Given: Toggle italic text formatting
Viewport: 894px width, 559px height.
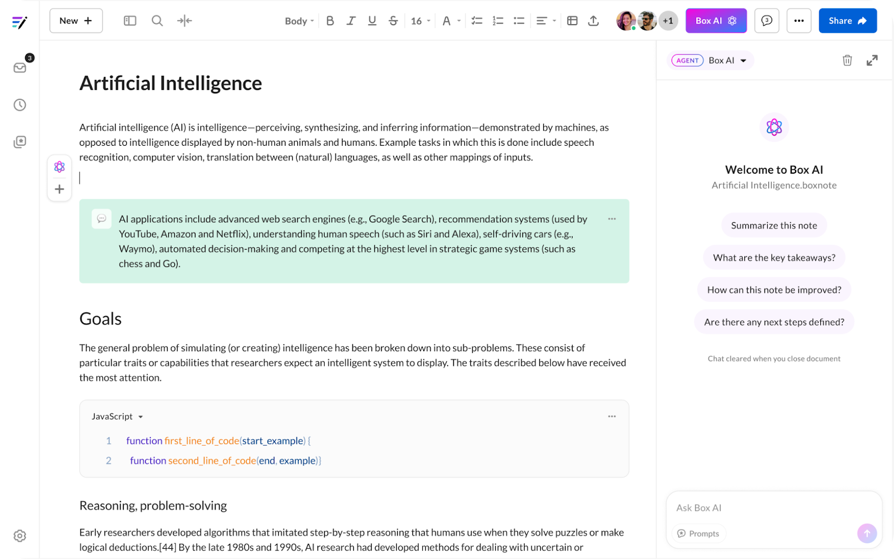Looking at the screenshot, I should pos(351,21).
